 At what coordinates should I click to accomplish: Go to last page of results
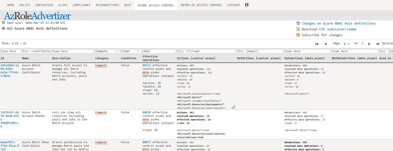point(378,44)
